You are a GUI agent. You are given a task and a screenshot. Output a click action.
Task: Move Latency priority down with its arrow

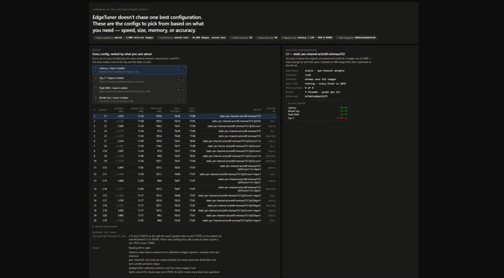coord(183,70)
